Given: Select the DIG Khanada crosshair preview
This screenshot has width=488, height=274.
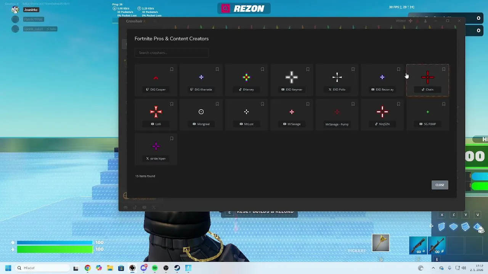Looking at the screenshot, I should 201,77.
